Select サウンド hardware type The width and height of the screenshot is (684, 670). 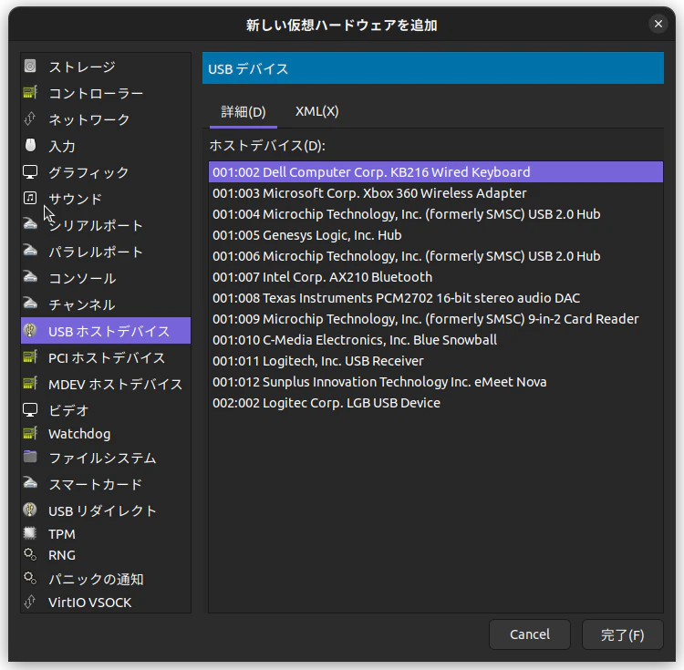click(x=106, y=199)
